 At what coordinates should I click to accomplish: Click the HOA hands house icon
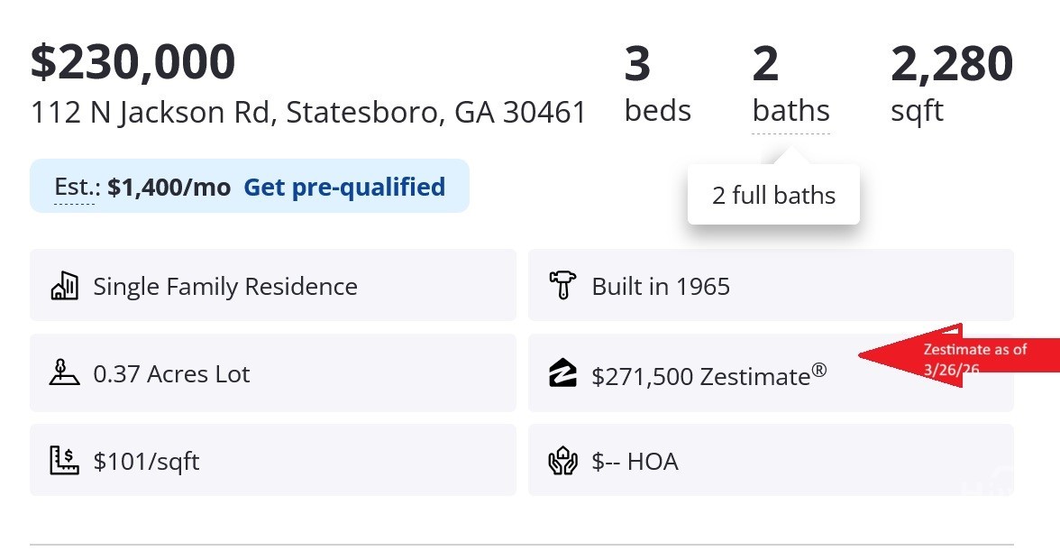tap(562, 462)
